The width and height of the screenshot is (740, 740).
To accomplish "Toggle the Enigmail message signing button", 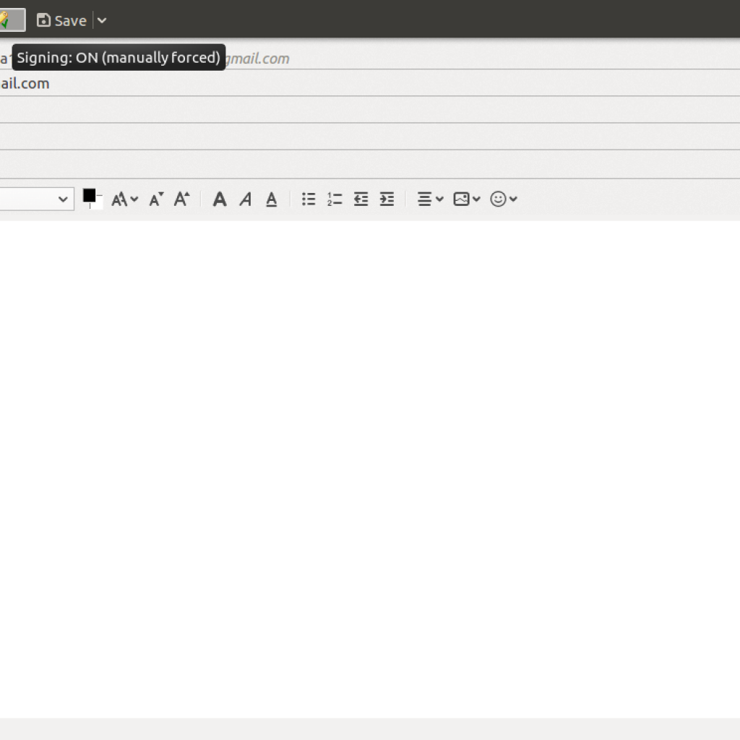I will (10, 20).
